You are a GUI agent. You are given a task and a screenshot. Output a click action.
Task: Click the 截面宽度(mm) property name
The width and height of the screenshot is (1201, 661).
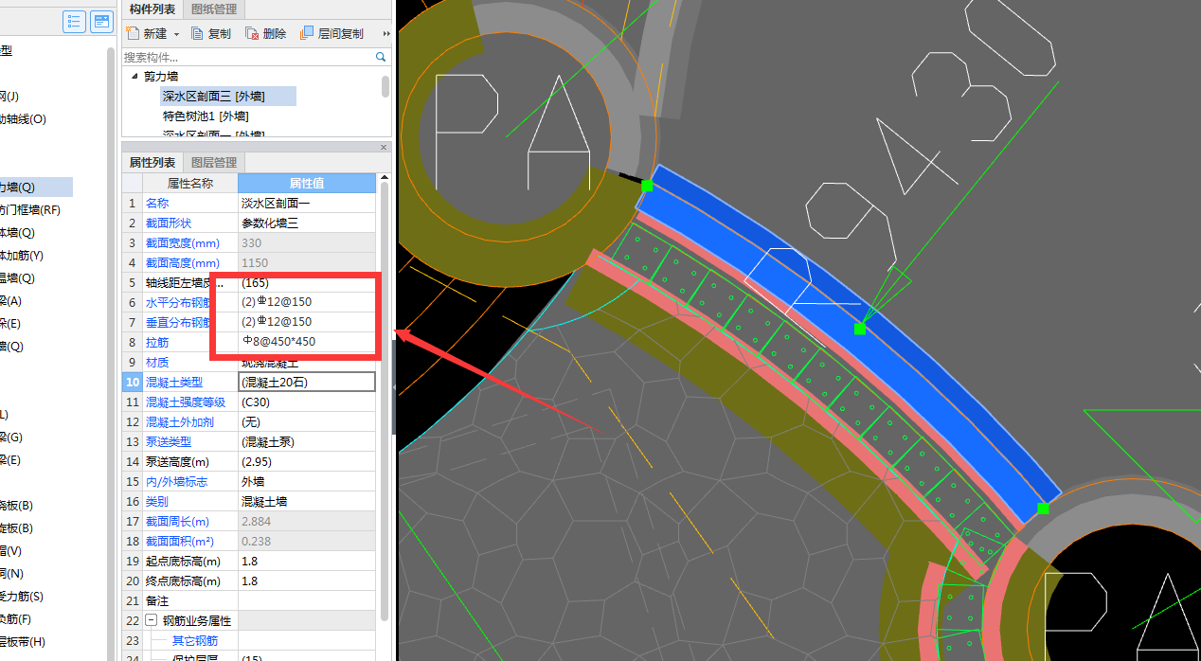(x=183, y=242)
